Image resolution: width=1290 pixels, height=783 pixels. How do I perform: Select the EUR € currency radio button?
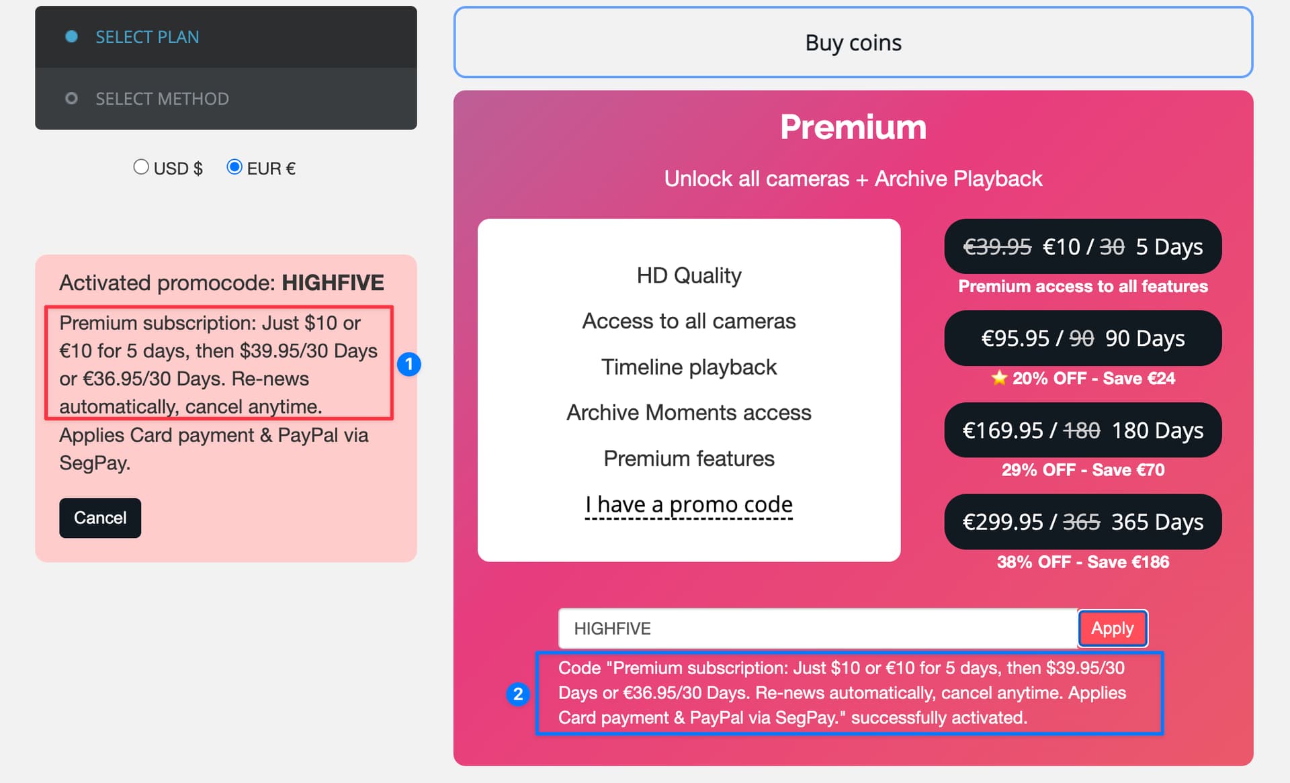pos(234,167)
